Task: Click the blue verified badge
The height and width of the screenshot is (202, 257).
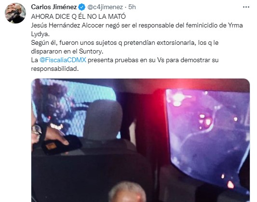Action: click(81, 7)
